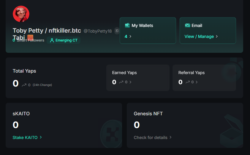The image size is (250, 155).
Task: Click the orange Tabi badge icon
Action: pos(30,38)
